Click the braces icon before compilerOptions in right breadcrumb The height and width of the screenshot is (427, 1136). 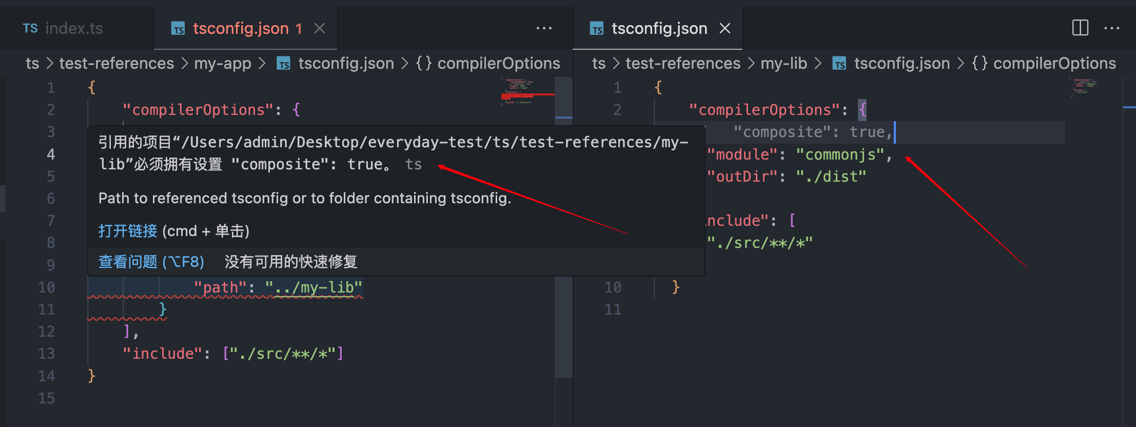[980, 63]
